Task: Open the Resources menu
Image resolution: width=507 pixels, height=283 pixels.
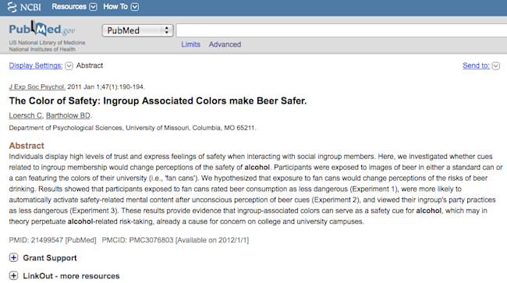Action: [x=69, y=7]
